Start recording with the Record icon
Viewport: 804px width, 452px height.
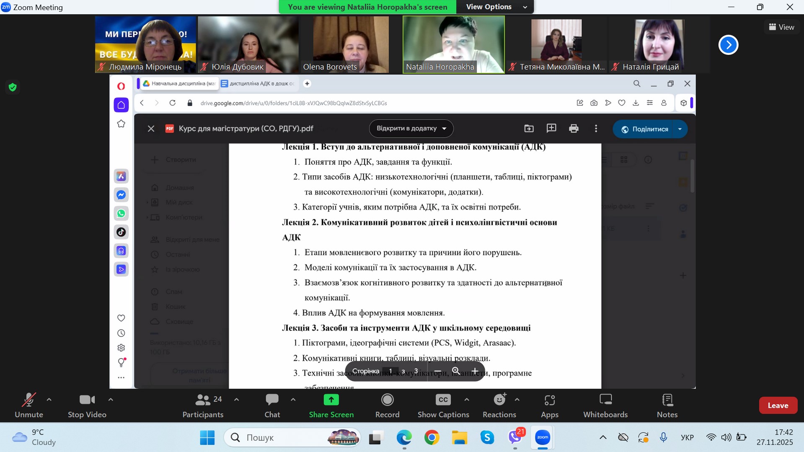387,405
